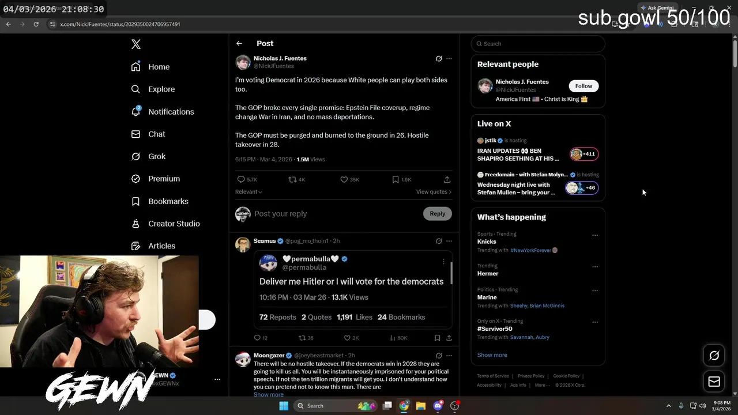Click the Reply button
Viewport: 738px width, 415px height.
tap(438, 214)
